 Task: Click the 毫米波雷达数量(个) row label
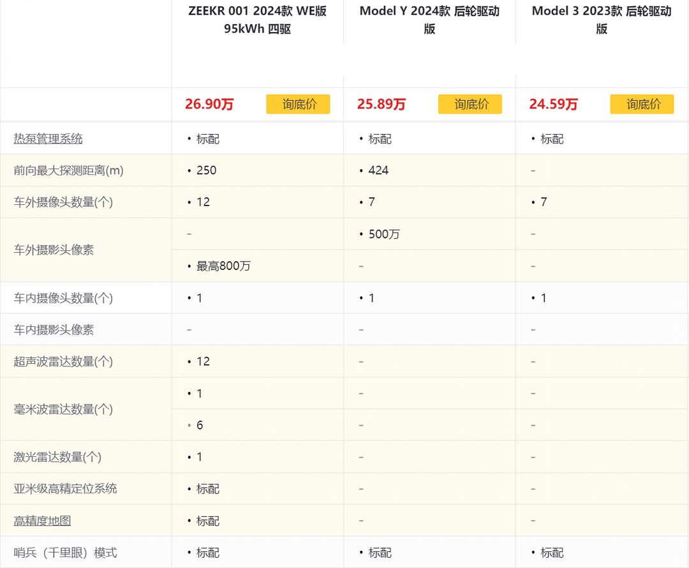63,409
